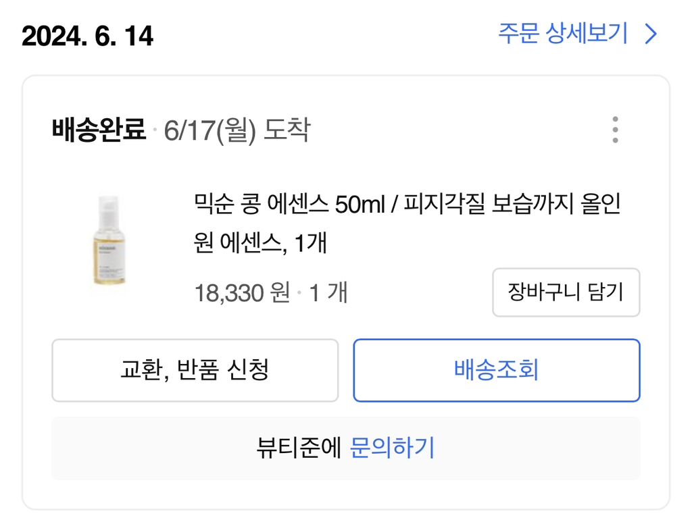Track the shipment with 배송조회
The height and width of the screenshot is (524, 692).
[497, 370]
